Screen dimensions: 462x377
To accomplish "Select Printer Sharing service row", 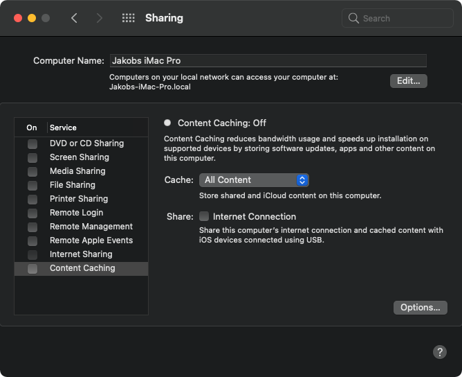I will coord(79,199).
